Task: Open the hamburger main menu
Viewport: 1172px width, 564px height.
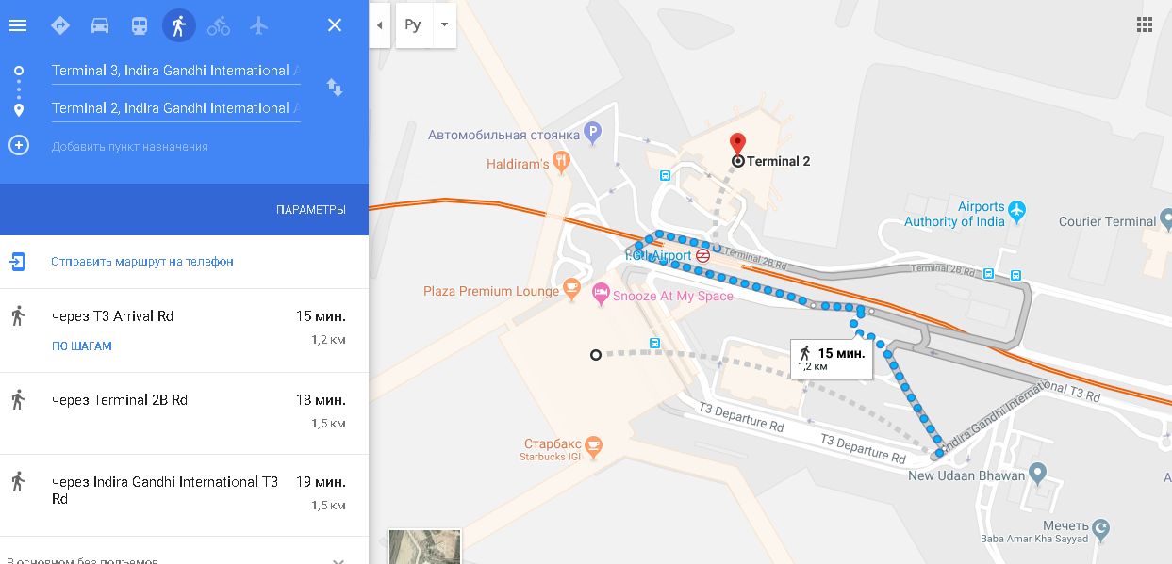Action: coord(17,25)
